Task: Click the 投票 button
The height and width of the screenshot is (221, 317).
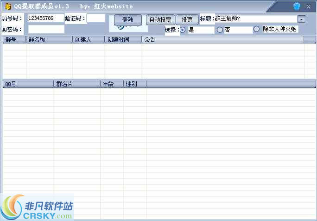Action: pos(187,20)
